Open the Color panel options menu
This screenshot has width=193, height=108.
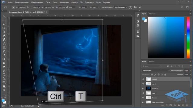click(x=190, y=14)
